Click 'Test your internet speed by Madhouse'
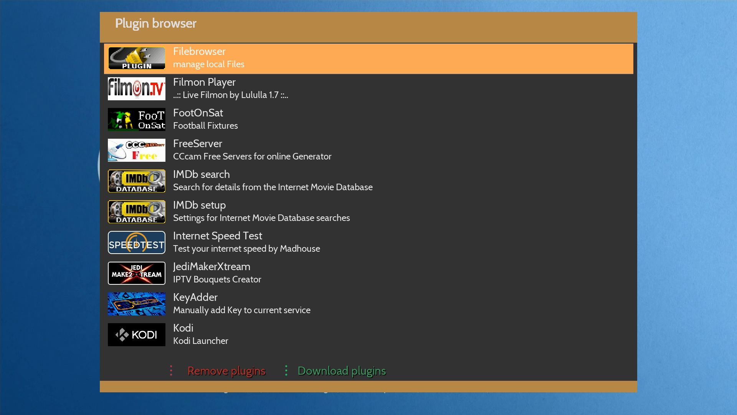The height and width of the screenshot is (415, 737). tap(246, 249)
